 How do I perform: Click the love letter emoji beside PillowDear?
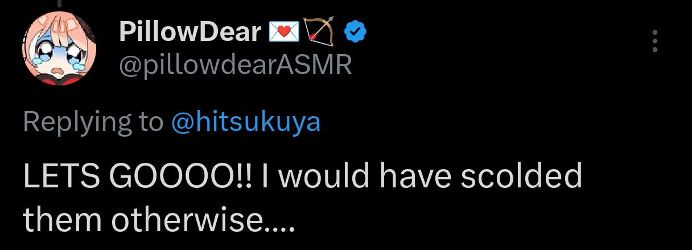click(x=283, y=34)
